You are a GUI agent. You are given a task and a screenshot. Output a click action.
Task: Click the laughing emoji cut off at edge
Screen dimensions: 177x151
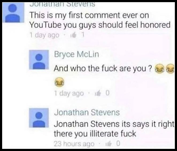(170, 69)
